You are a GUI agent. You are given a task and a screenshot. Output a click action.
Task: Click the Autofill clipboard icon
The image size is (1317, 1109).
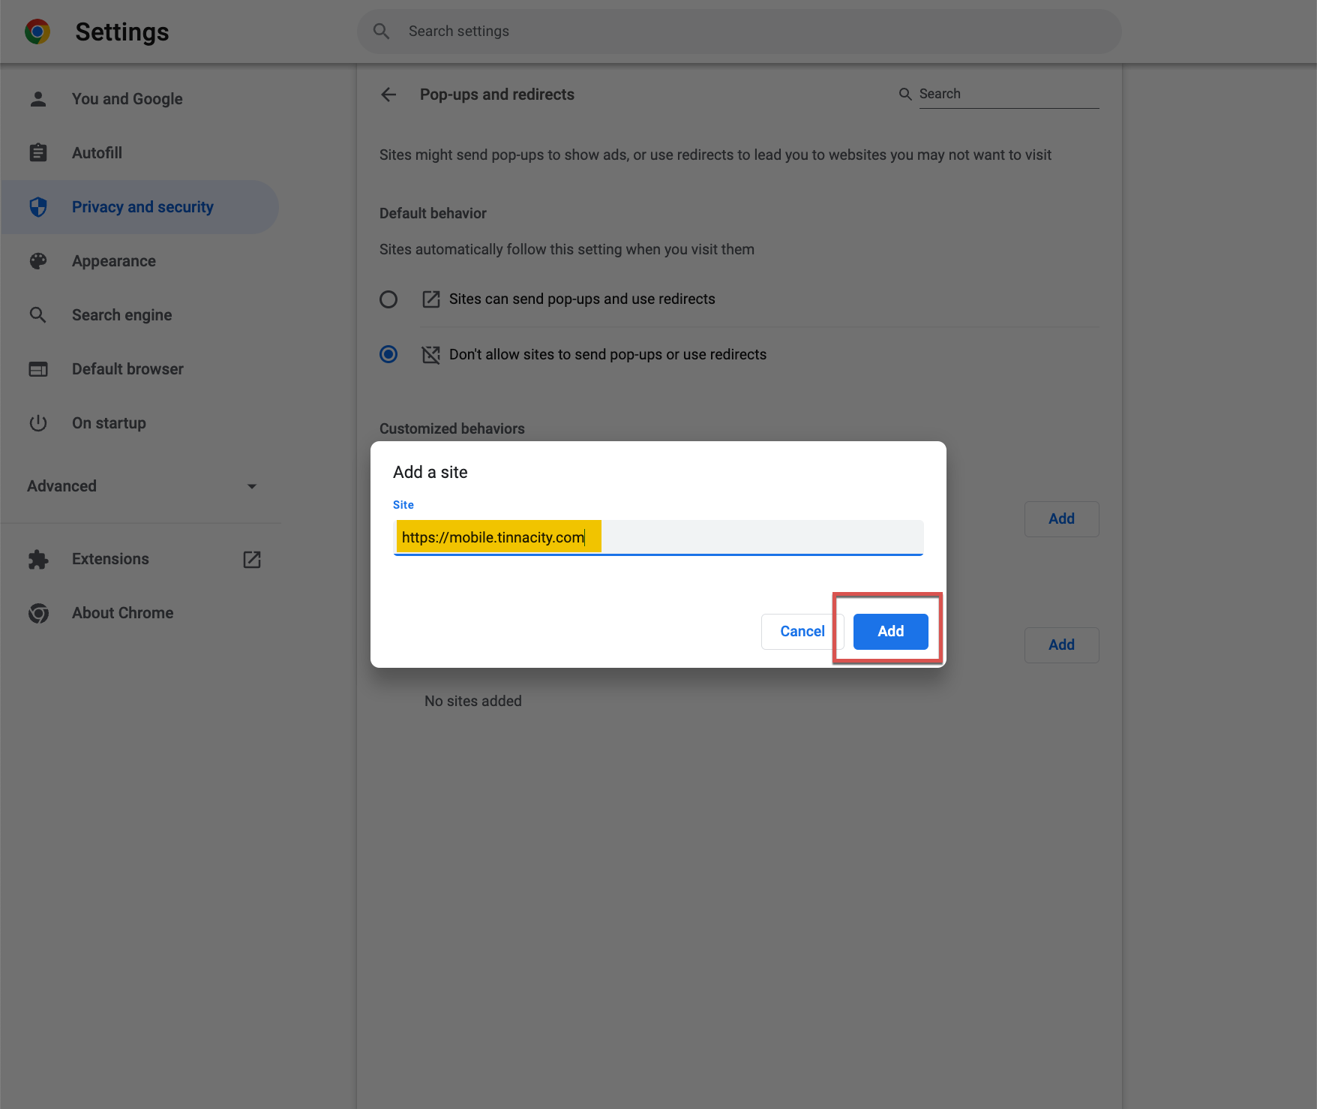[37, 152]
